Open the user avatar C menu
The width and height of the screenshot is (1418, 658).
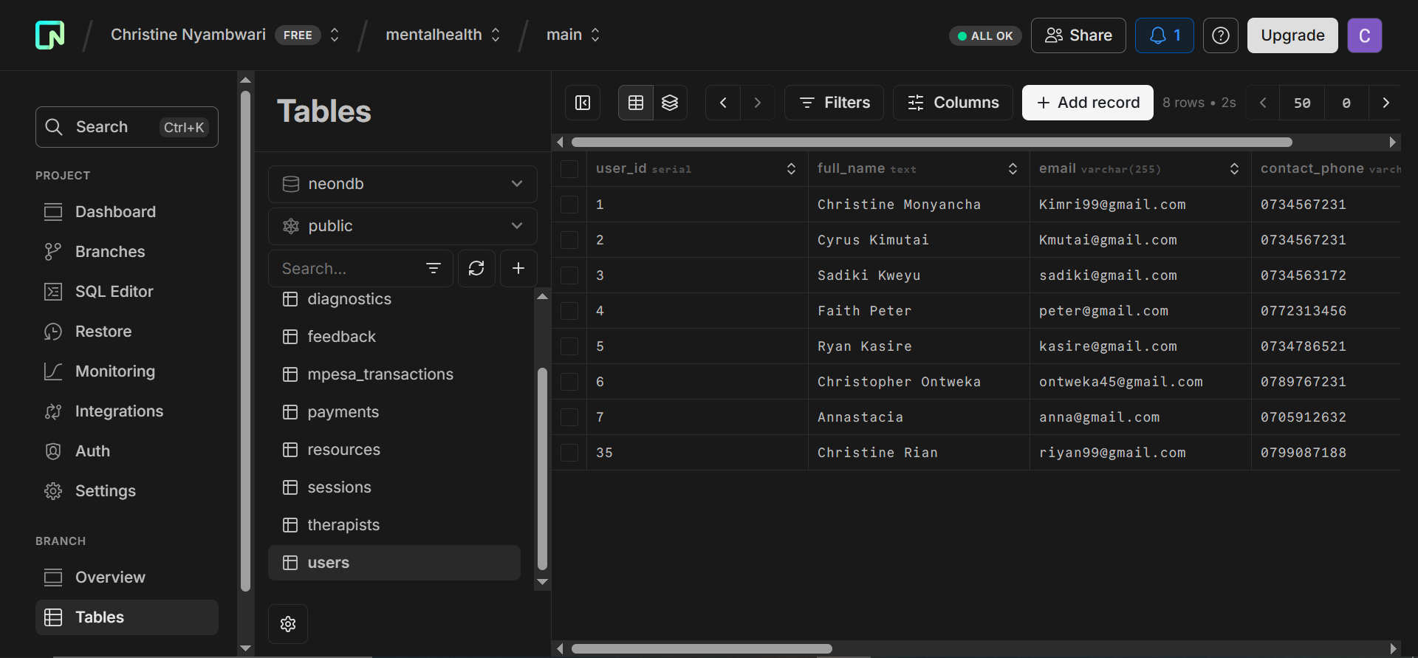[1364, 35]
